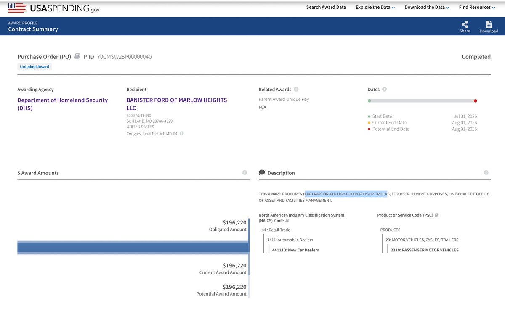505x309 pixels.
Task: Click the $196,220 Current Award Amount value
Action: (x=234, y=265)
